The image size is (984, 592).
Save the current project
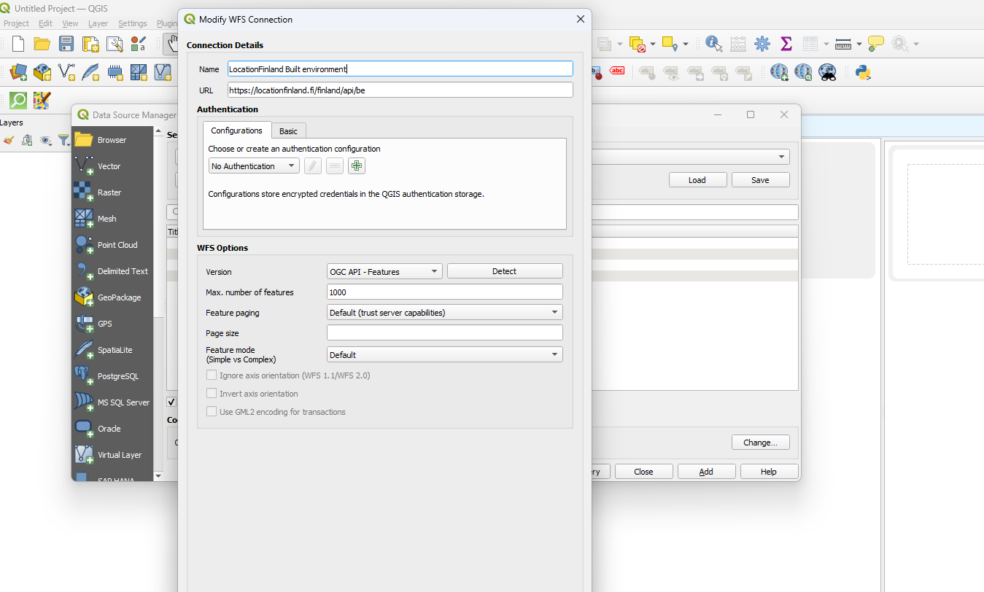(66, 44)
